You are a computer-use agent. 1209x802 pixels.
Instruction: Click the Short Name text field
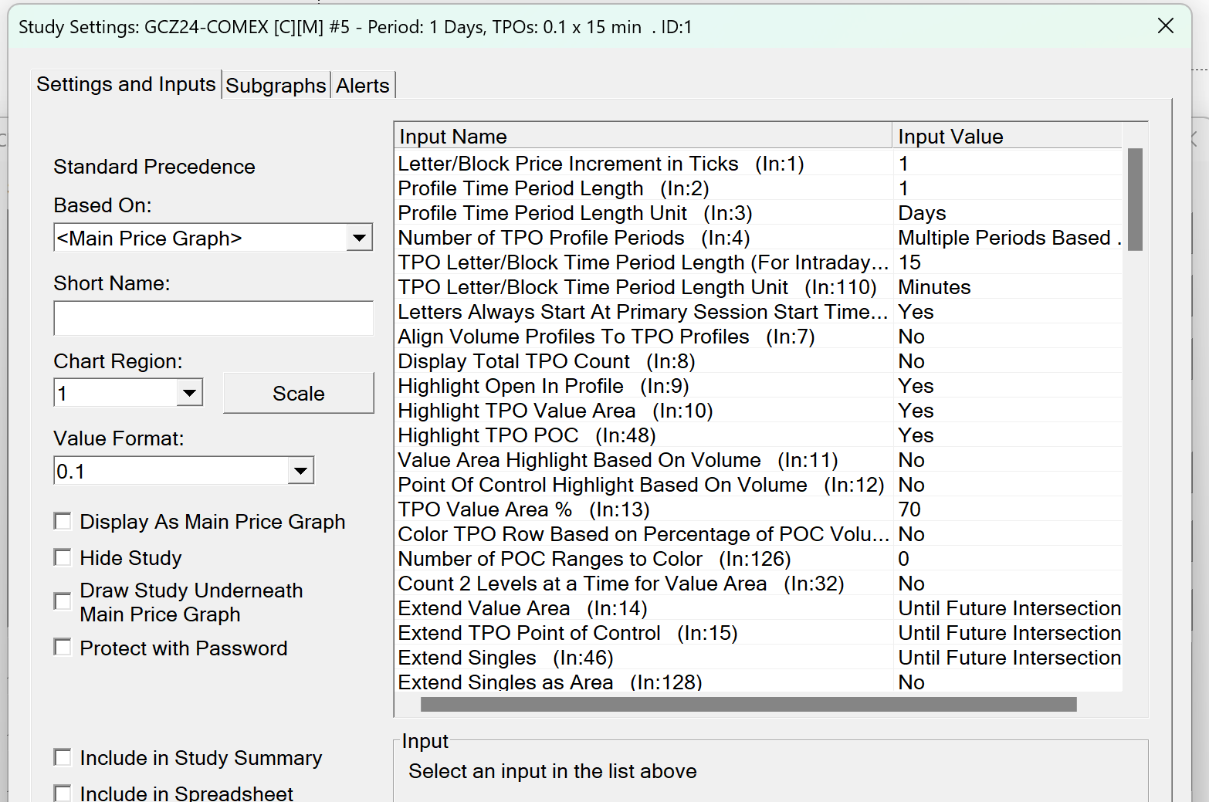click(x=213, y=318)
